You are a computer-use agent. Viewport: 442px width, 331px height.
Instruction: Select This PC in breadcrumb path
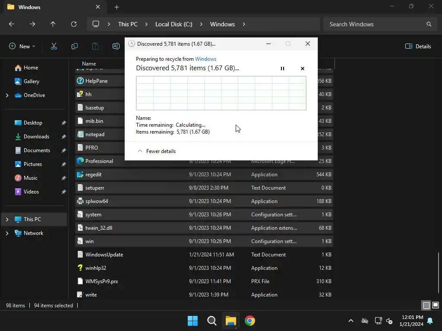pos(128,24)
